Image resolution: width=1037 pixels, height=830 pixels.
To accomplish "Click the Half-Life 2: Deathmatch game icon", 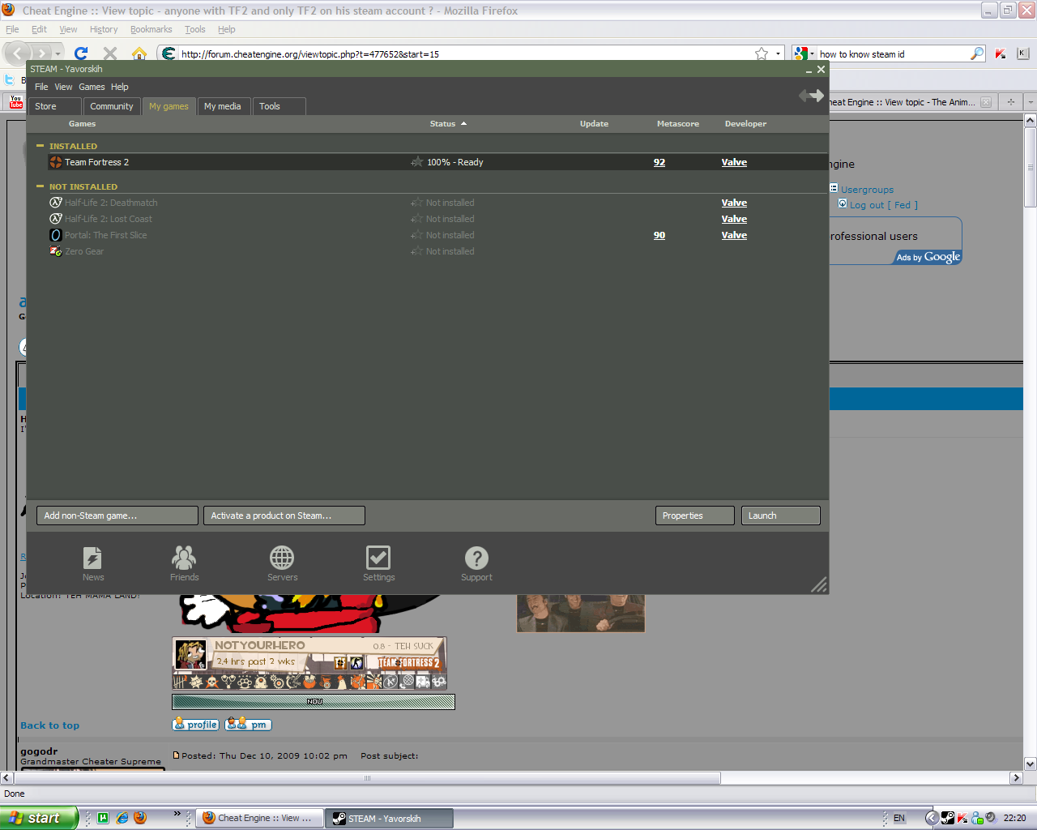I will point(56,203).
